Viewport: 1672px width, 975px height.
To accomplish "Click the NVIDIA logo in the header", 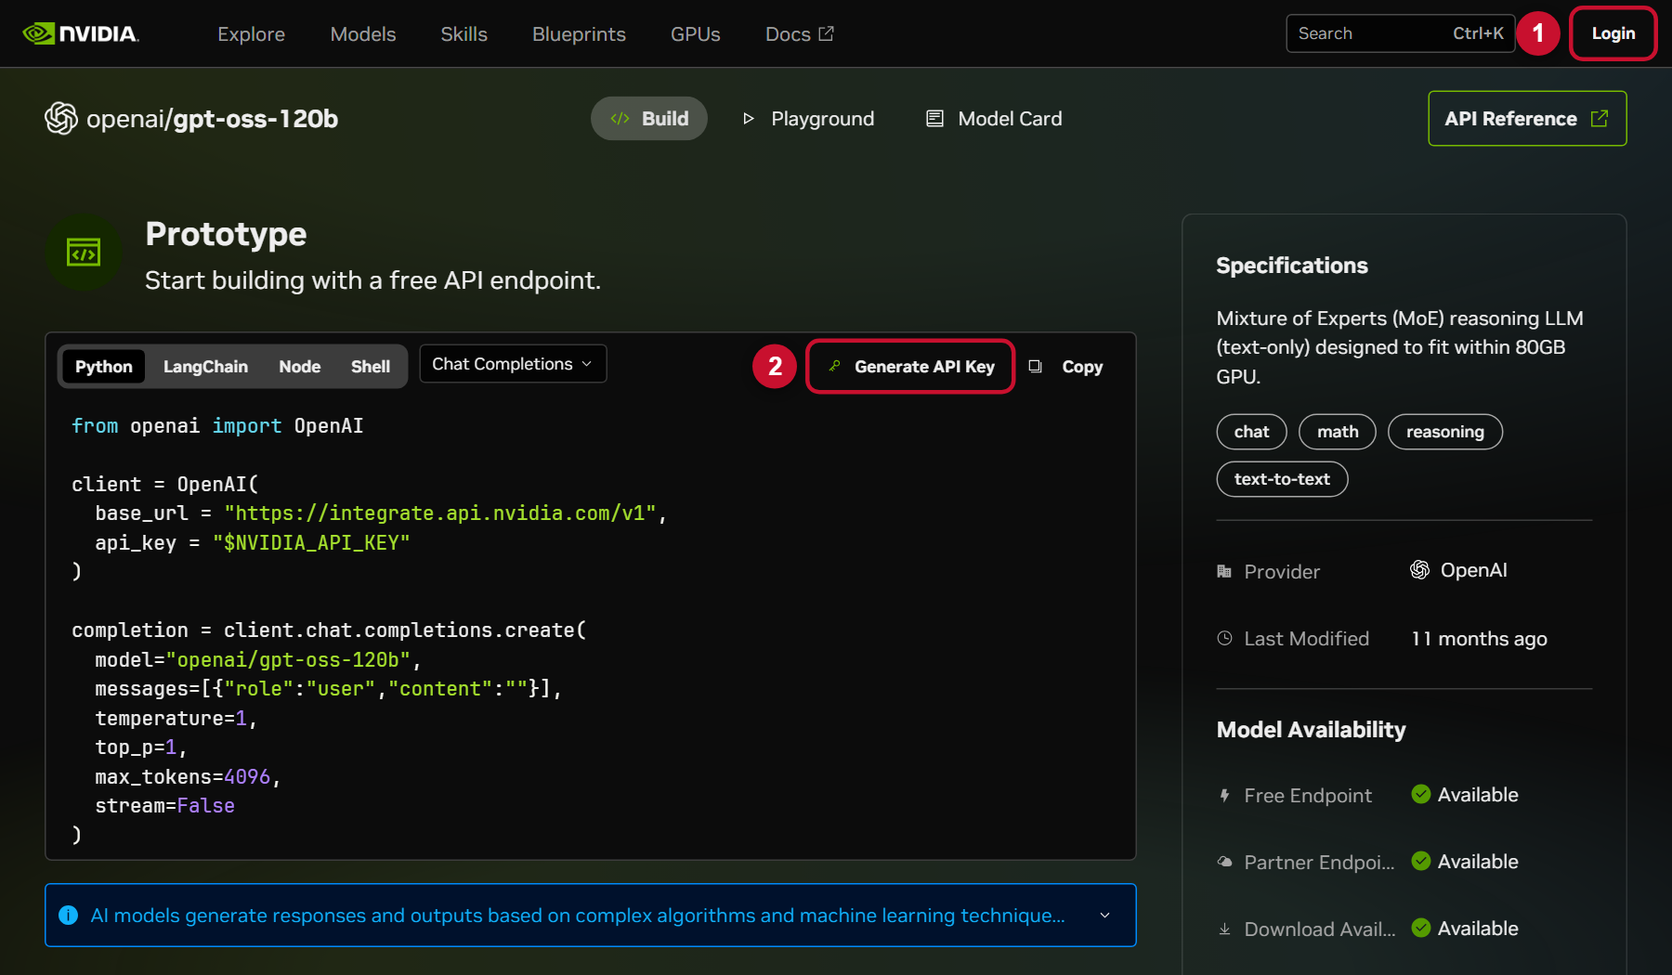I will pos(81,33).
